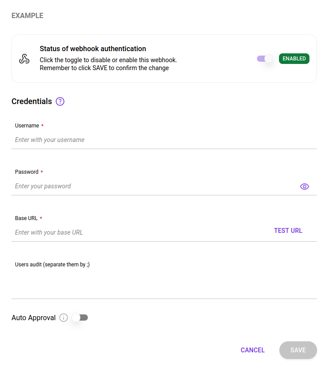Click the Password entry field
The image size is (328, 370).
click(x=132, y=186)
